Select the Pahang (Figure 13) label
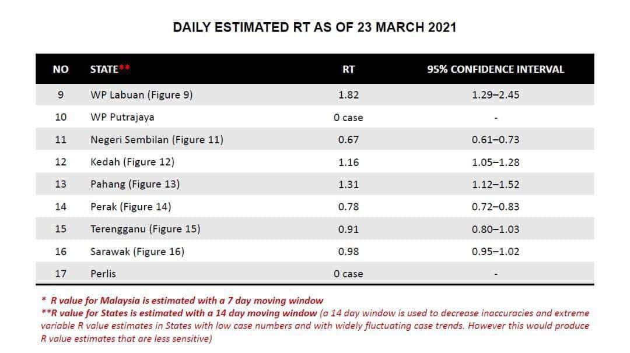 pos(135,184)
